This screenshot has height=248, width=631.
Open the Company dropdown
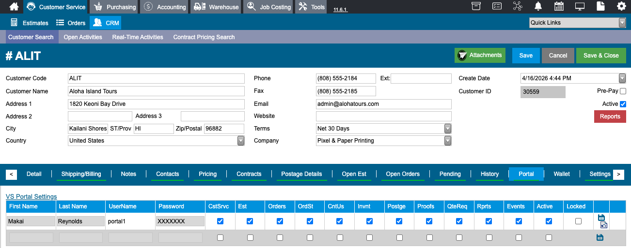click(x=448, y=141)
